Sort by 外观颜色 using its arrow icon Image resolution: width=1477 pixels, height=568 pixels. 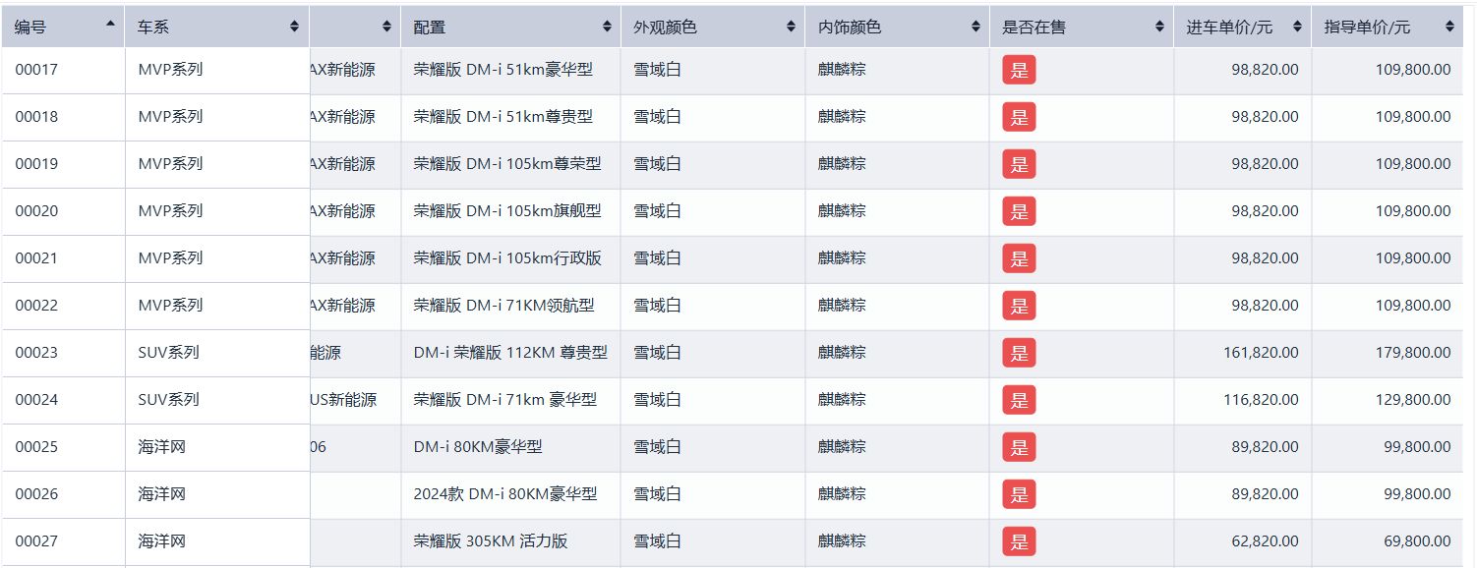(x=791, y=28)
